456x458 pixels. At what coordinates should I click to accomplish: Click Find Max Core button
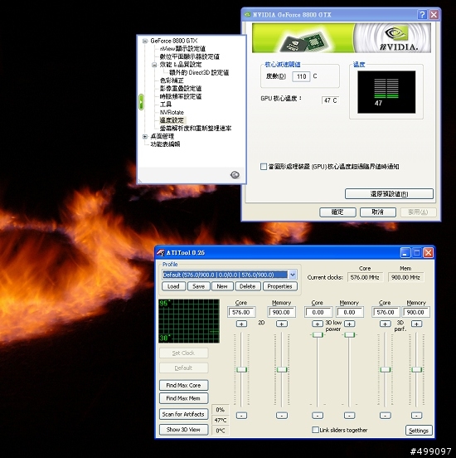183,385
